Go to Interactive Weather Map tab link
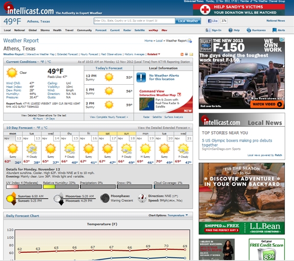This screenshot has height=261, width=294. coord(40,54)
